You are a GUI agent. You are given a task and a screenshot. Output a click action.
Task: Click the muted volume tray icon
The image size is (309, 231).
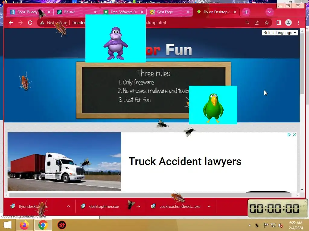tap(281, 225)
